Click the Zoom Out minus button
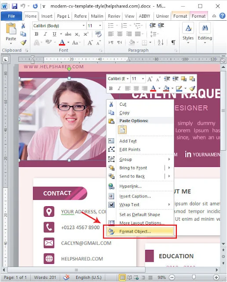The width and height of the screenshot is (227, 282). (x=172, y=277)
